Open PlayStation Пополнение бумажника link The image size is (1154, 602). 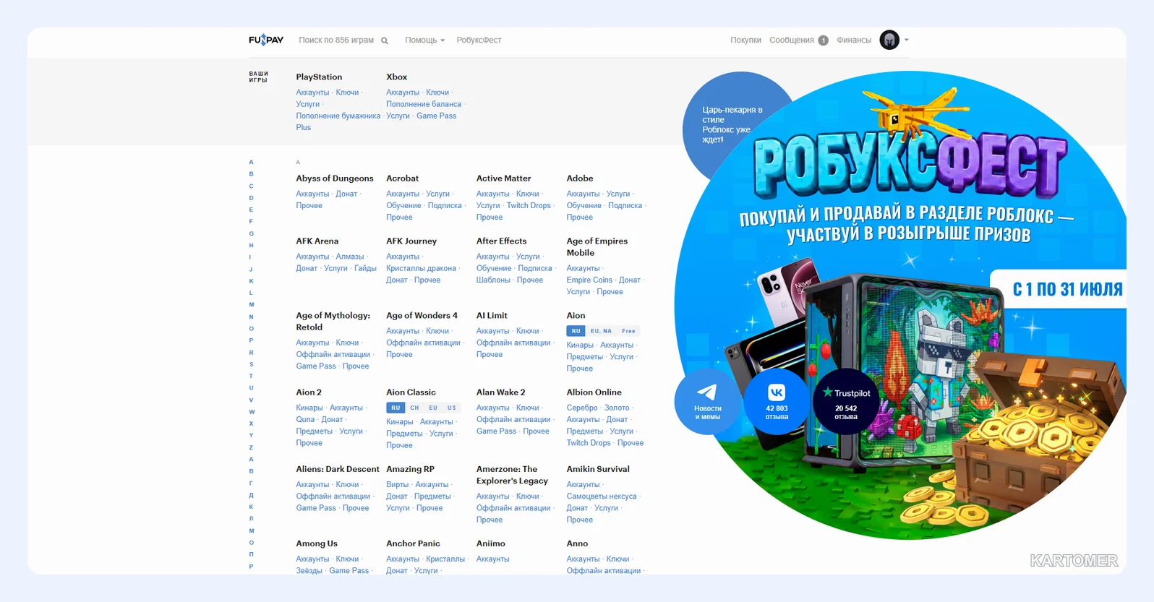338,116
